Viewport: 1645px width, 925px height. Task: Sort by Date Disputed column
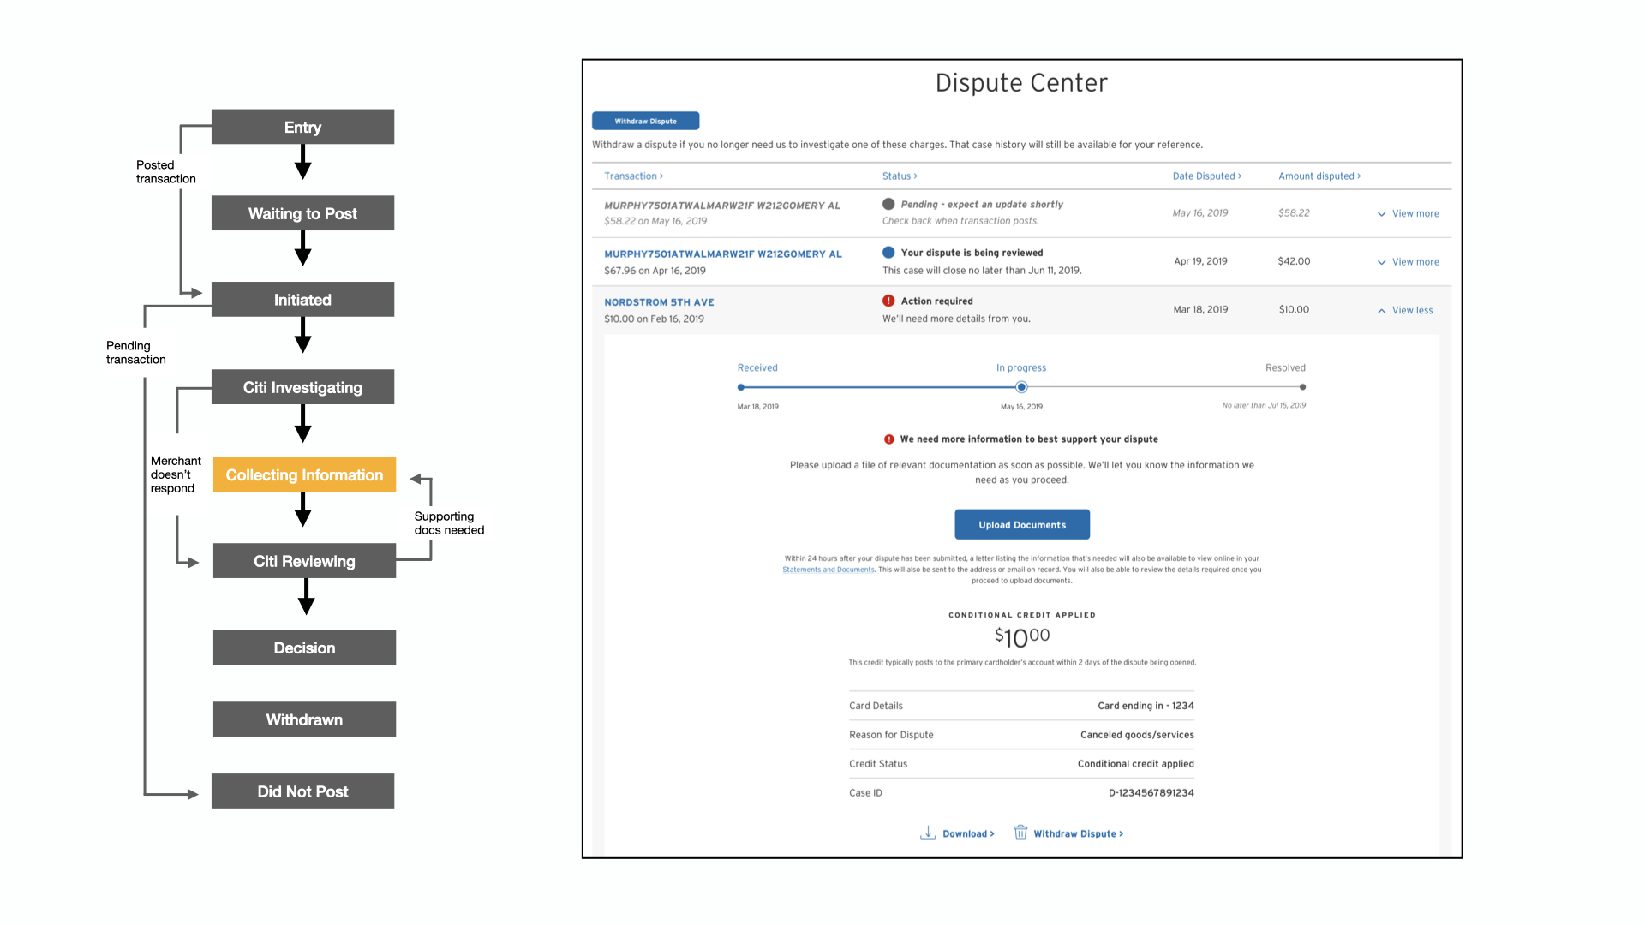point(1206,176)
